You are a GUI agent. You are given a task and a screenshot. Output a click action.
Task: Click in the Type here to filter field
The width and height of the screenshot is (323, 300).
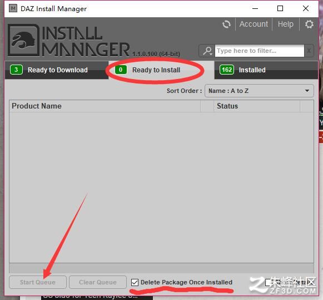[x=260, y=51]
